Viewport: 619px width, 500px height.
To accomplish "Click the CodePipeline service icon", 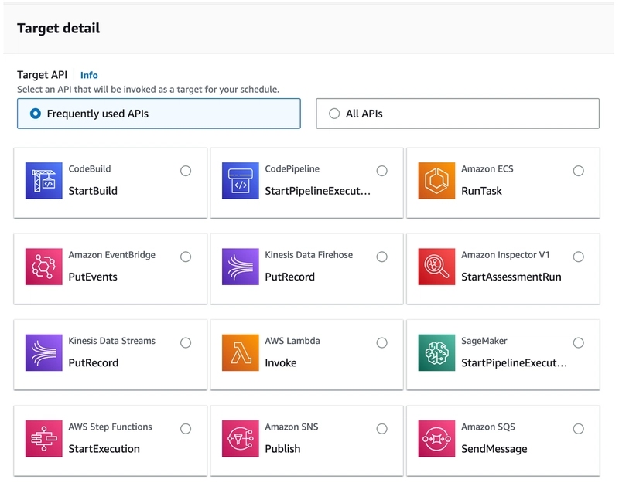I will (x=241, y=181).
